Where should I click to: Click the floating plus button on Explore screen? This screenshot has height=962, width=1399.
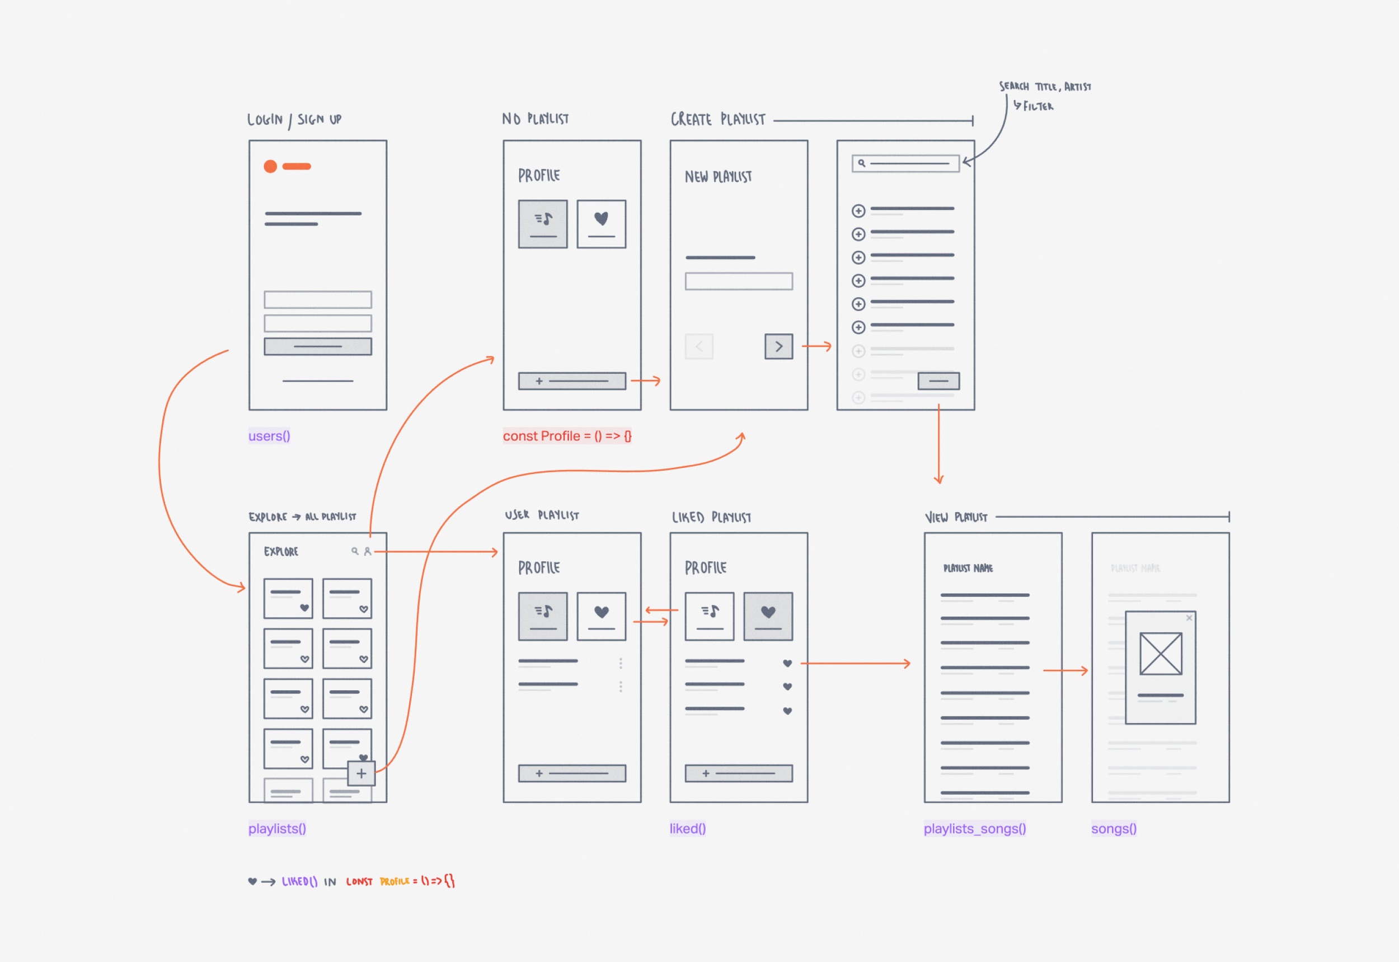click(361, 773)
